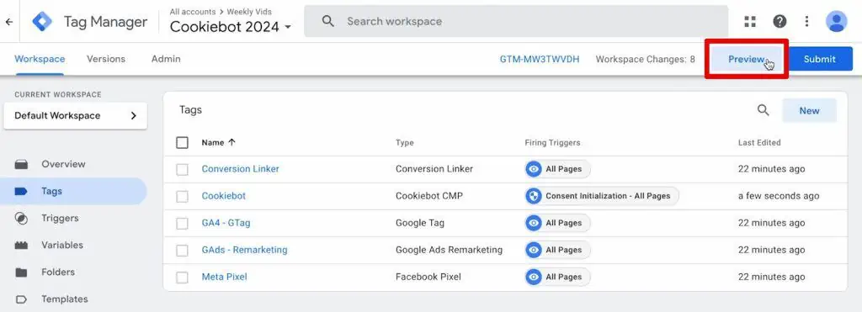The width and height of the screenshot is (862, 312).
Task: Open the GAds - Remarketing tag link
Action: click(245, 250)
